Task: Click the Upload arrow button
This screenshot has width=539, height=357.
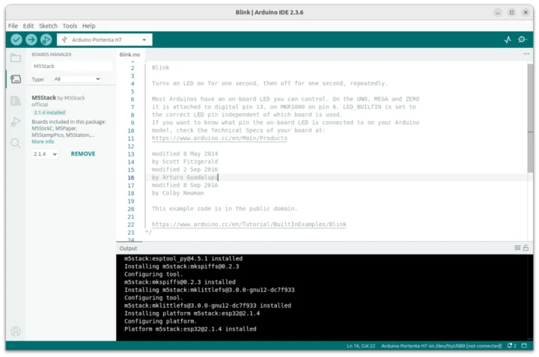Action: (31, 40)
